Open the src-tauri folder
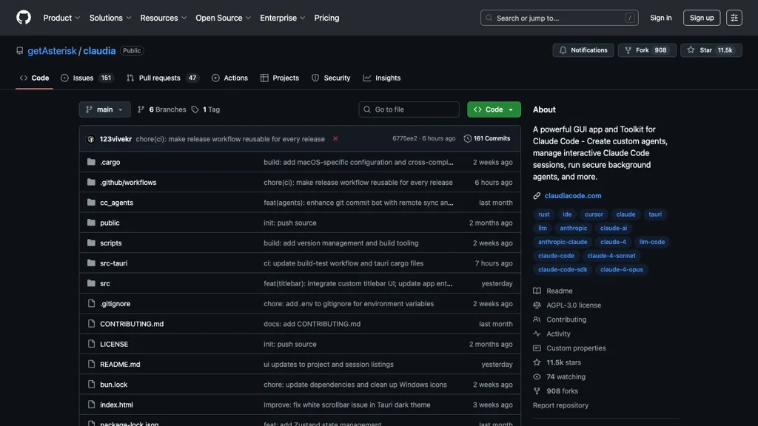Screen dimensions: 758x426 pos(113,263)
